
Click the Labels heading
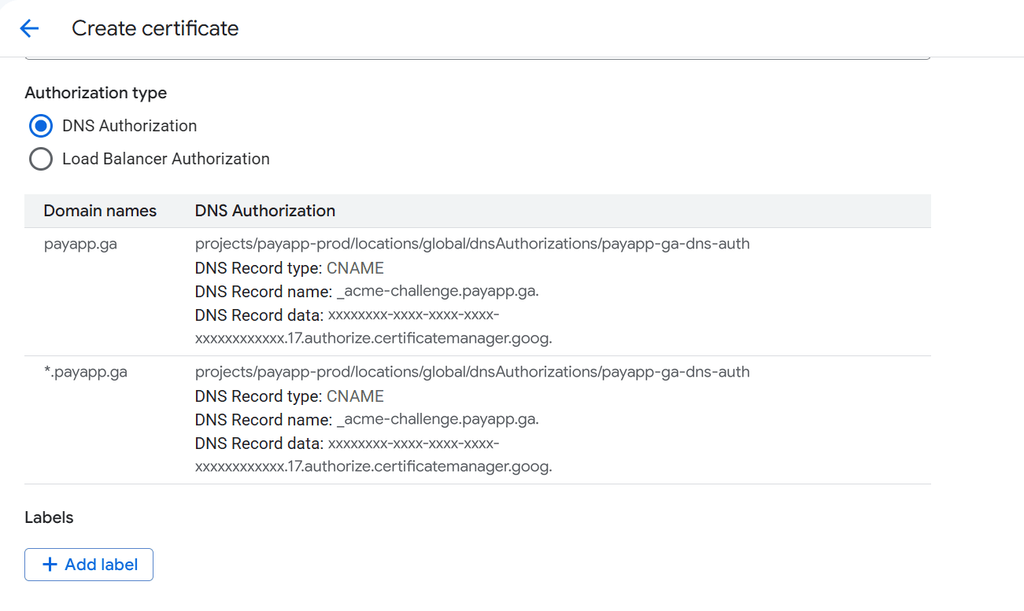click(49, 517)
